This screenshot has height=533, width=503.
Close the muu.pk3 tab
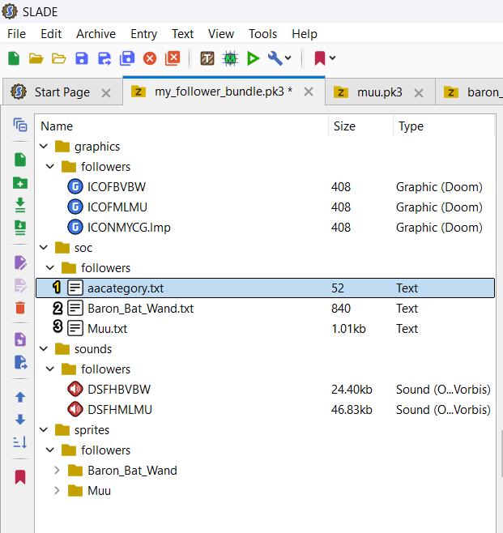click(419, 93)
